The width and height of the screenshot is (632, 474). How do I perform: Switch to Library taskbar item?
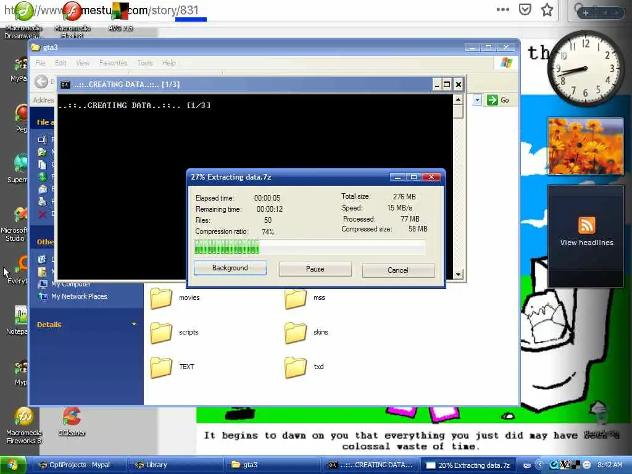click(176, 465)
